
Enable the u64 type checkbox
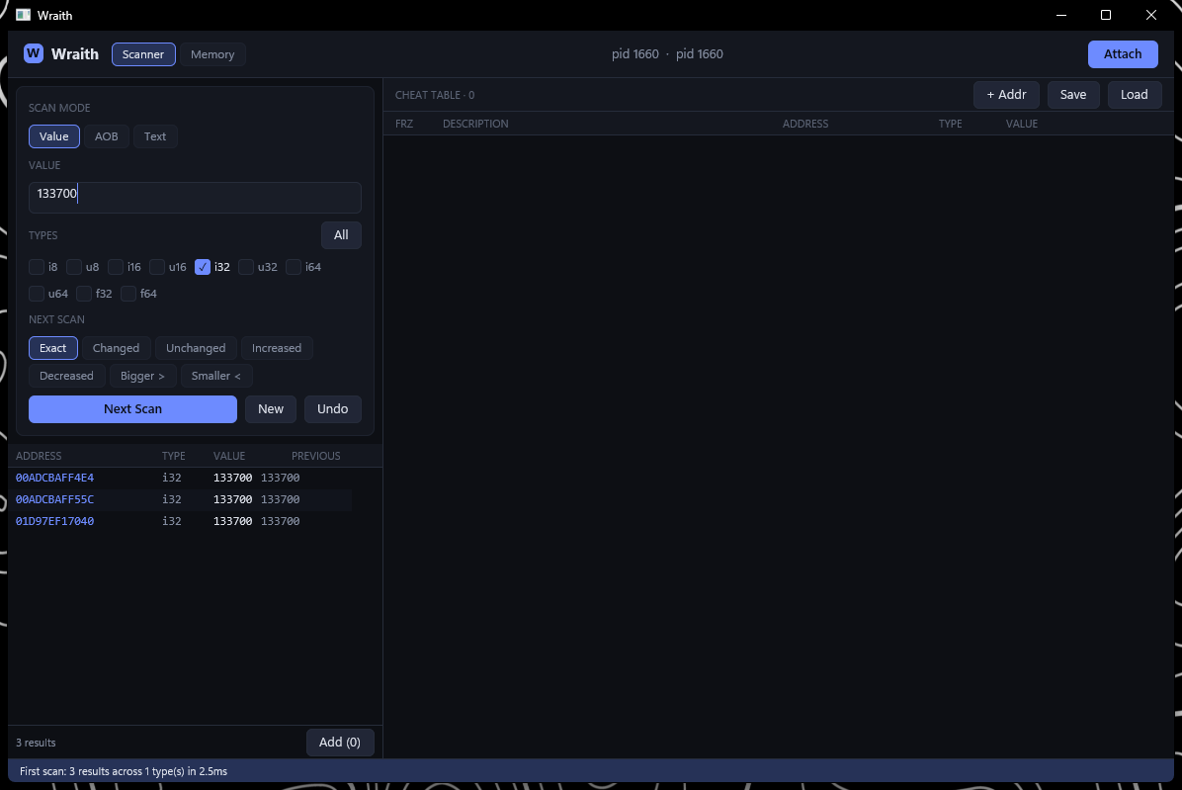point(37,294)
